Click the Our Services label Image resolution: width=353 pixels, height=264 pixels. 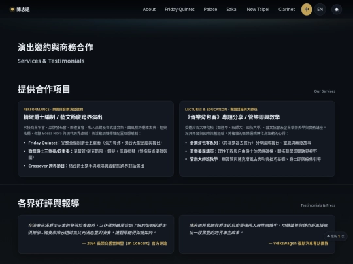(x=325, y=91)
